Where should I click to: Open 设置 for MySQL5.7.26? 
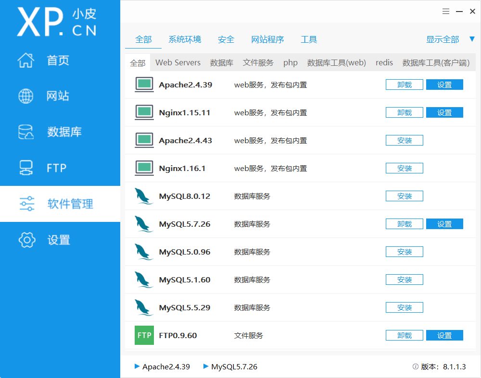click(x=444, y=224)
